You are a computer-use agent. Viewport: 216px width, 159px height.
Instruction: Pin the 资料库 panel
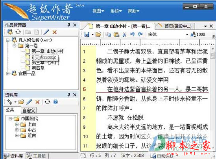(69, 95)
